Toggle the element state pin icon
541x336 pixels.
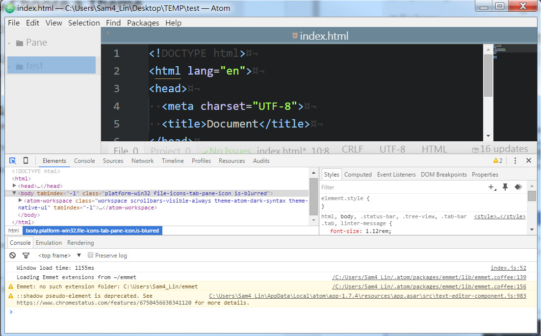[x=505, y=187]
